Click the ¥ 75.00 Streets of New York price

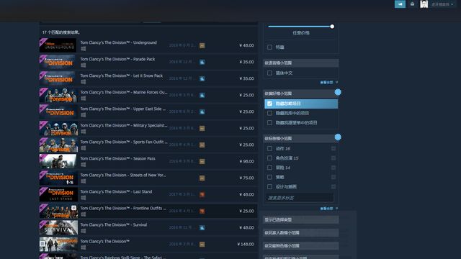coord(246,178)
